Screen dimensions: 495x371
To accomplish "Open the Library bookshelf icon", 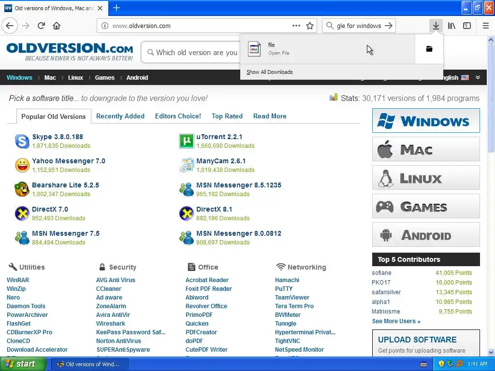I will pos(451,26).
